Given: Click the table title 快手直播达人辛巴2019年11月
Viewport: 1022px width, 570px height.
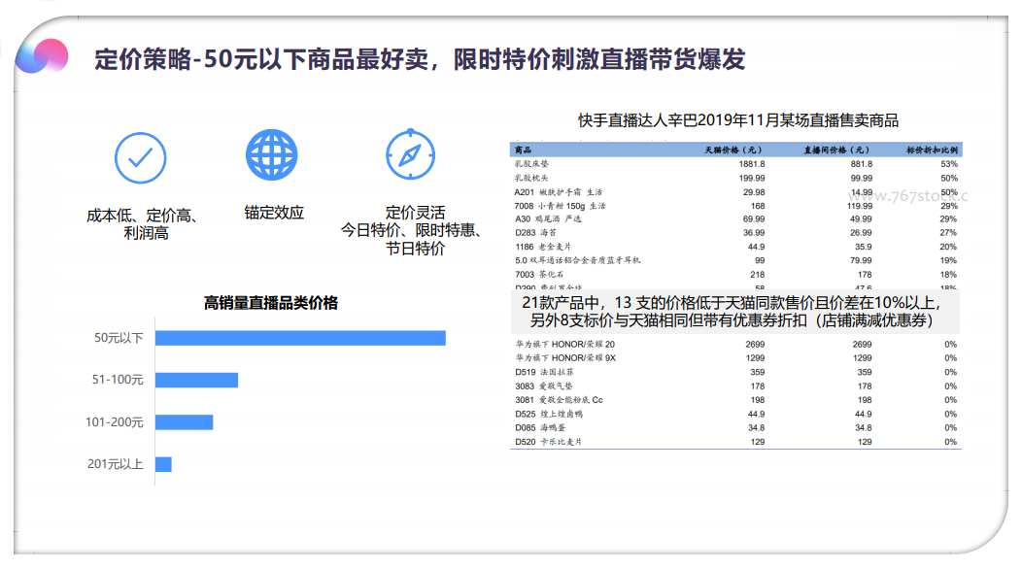Looking at the screenshot, I should [x=738, y=120].
